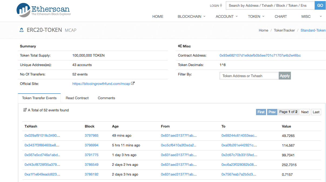
Task: Switch to the Read Contract tab
Action: 77,98
